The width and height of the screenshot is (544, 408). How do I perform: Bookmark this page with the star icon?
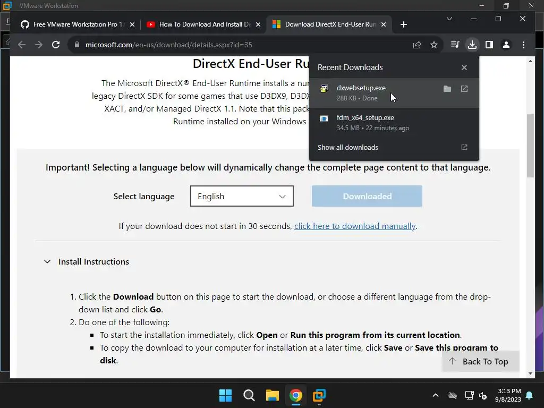pos(433,45)
